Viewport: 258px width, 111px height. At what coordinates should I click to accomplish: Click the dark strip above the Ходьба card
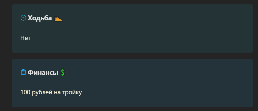tap(132, 2)
